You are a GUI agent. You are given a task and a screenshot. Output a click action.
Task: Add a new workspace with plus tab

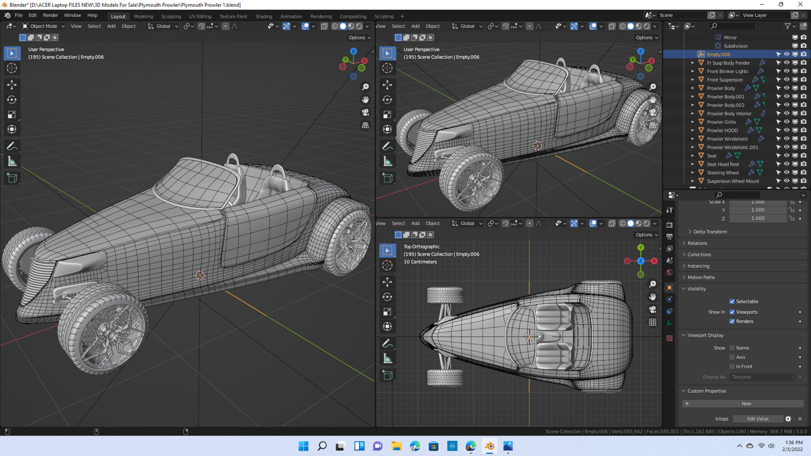point(402,16)
